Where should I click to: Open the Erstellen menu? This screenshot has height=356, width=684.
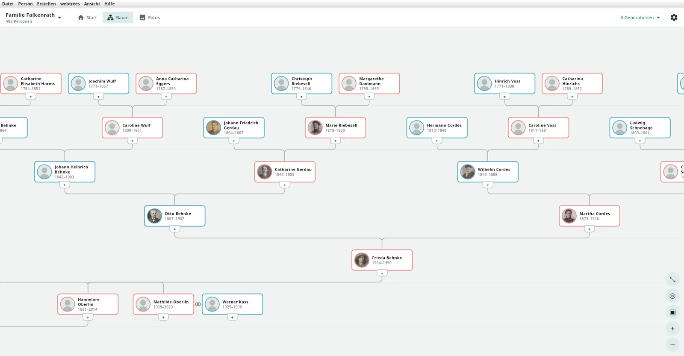coord(46,4)
